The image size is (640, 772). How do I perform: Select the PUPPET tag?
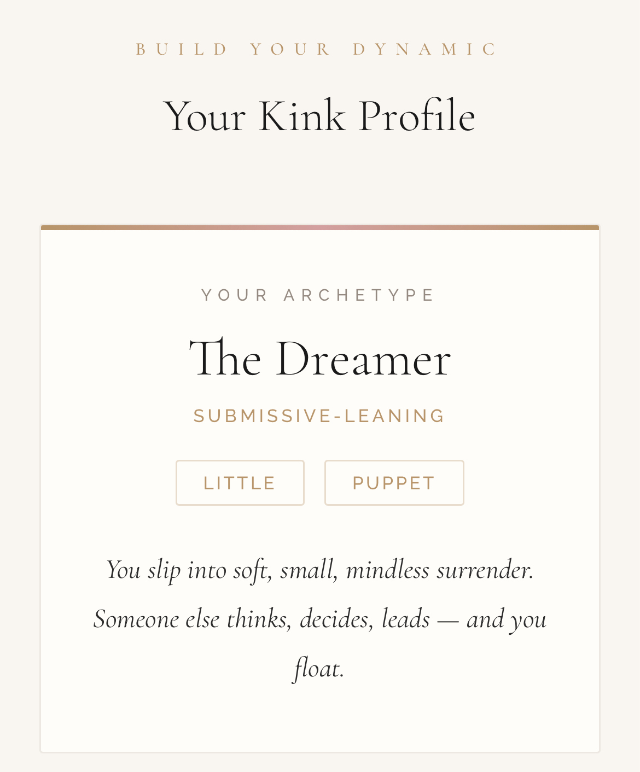(394, 483)
